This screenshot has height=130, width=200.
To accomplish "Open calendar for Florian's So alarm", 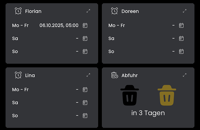I will (x=85, y=51).
